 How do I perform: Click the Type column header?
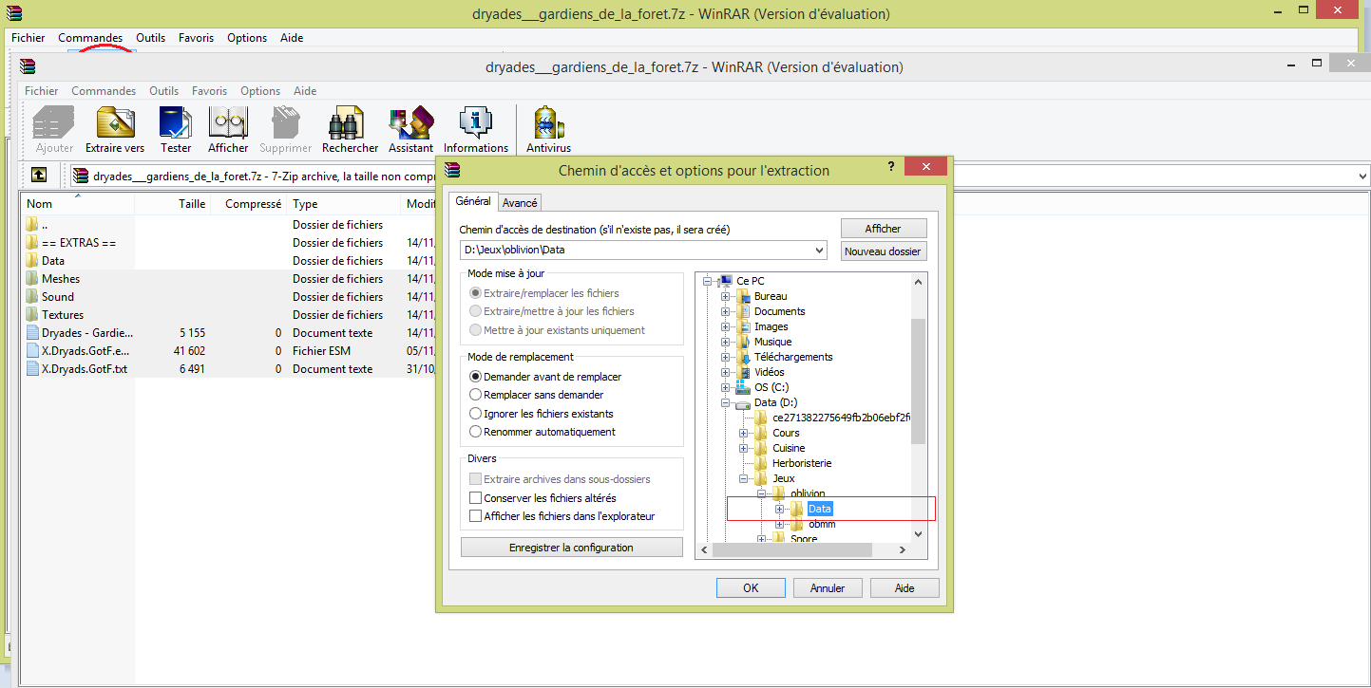pyautogui.click(x=345, y=204)
